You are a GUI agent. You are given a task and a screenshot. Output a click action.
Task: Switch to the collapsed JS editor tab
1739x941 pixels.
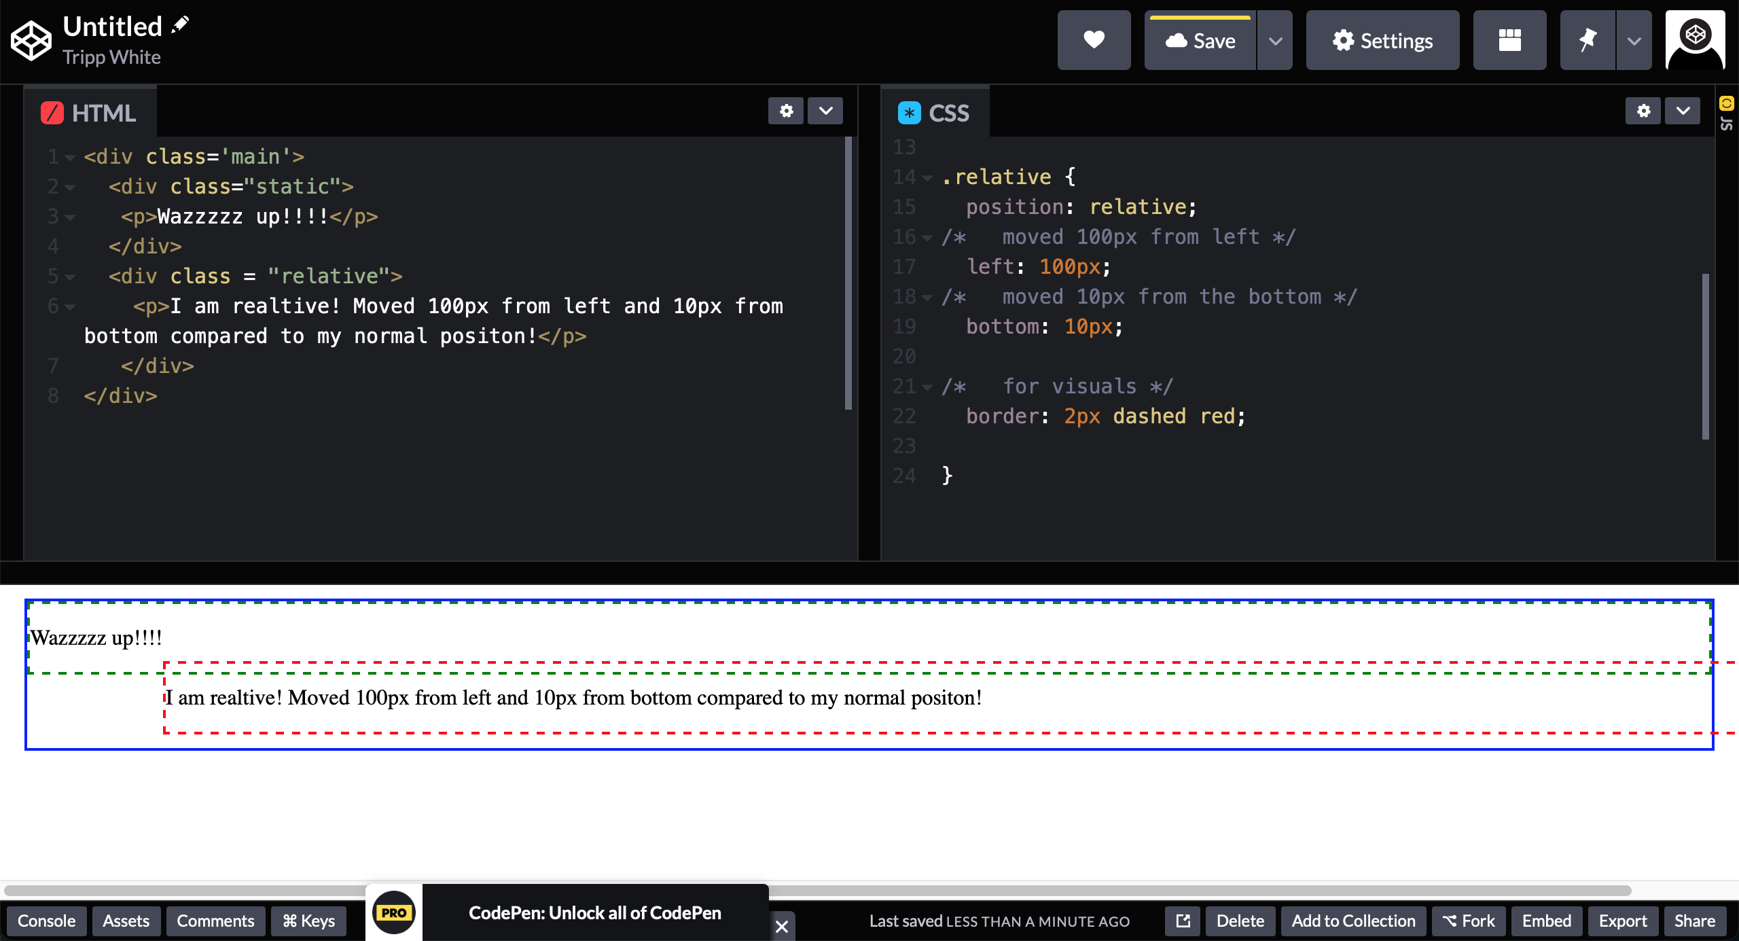coord(1726,114)
